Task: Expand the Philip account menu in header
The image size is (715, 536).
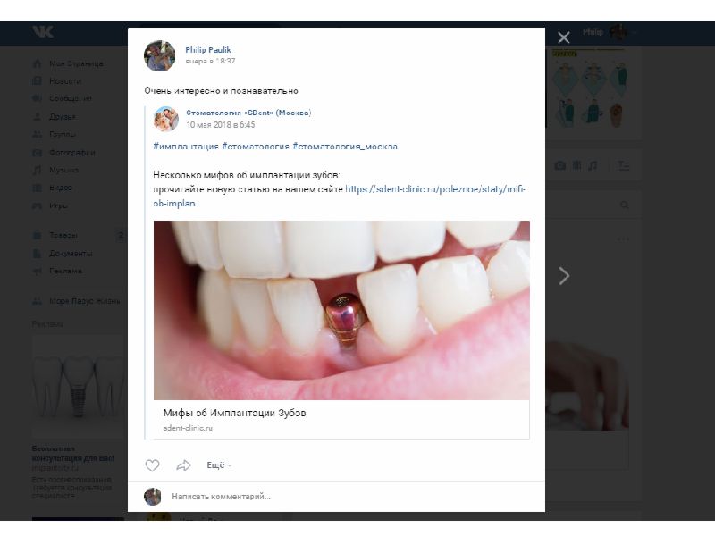Action: click(x=610, y=32)
